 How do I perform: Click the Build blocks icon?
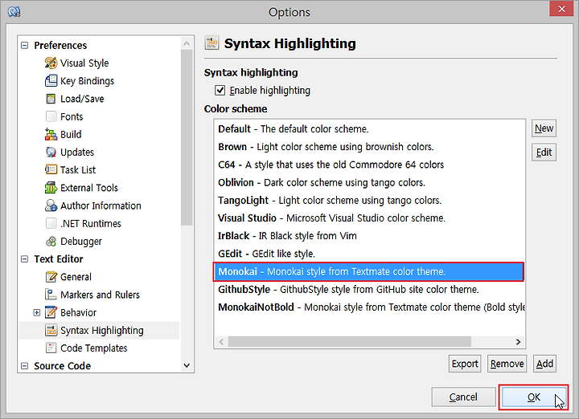(51, 134)
